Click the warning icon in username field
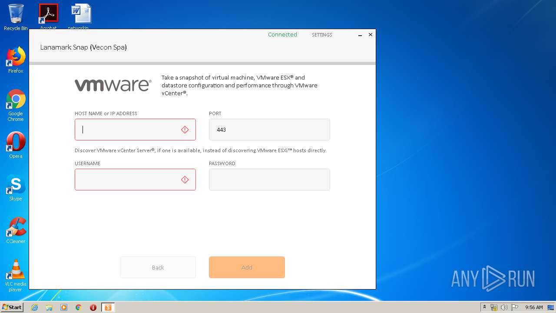The height and width of the screenshot is (313, 556). [x=185, y=180]
